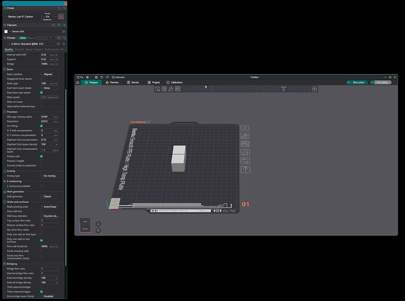
Task: Click the Add plate grid icon
Action: pos(164,88)
